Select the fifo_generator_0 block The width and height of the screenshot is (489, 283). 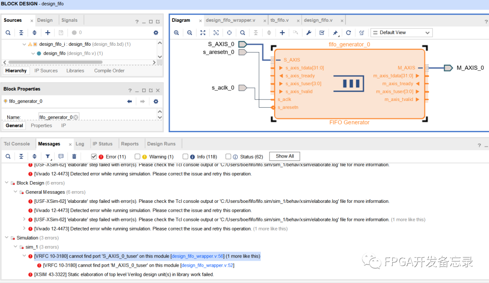tap(349, 83)
